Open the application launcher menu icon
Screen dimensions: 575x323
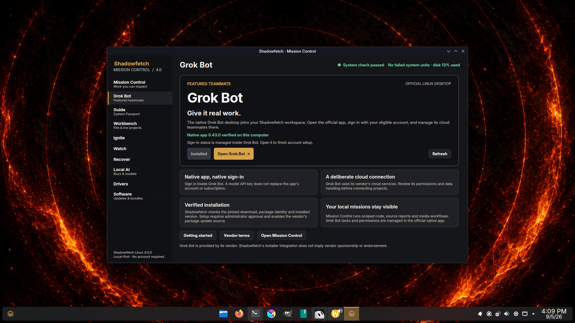coord(10,314)
